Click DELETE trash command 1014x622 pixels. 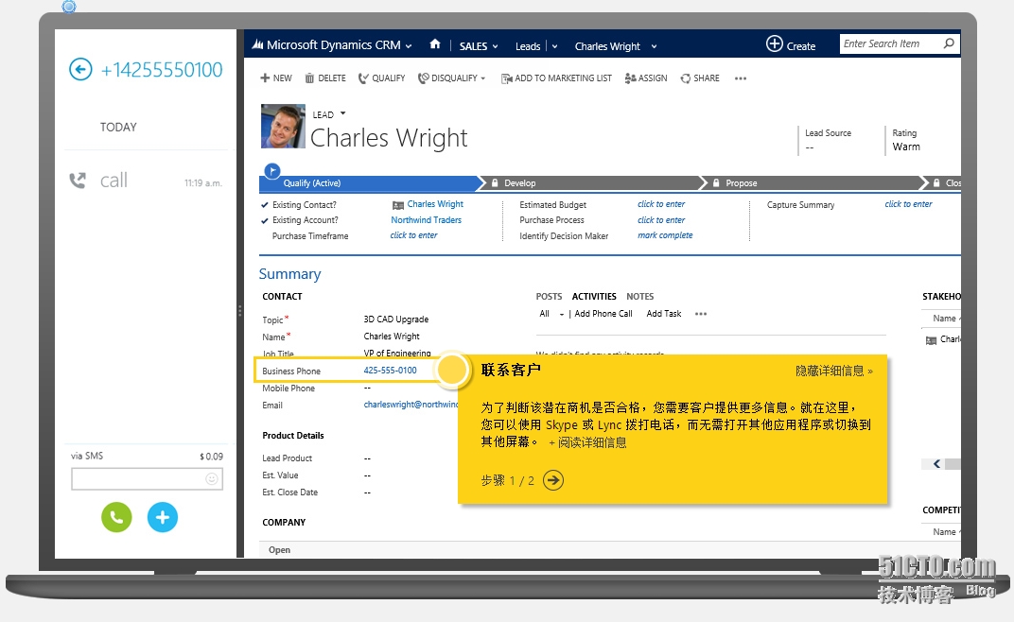tap(325, 78)
